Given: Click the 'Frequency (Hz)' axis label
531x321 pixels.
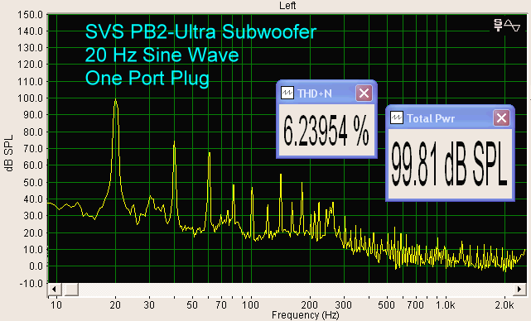Looking at the screenshot, I should pos(305,315).
